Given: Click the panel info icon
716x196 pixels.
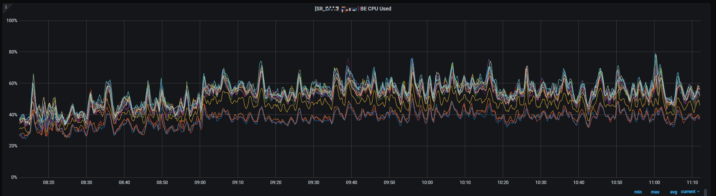Looking at the screenshot, I should pyautogui.click(x=6, y=7).
